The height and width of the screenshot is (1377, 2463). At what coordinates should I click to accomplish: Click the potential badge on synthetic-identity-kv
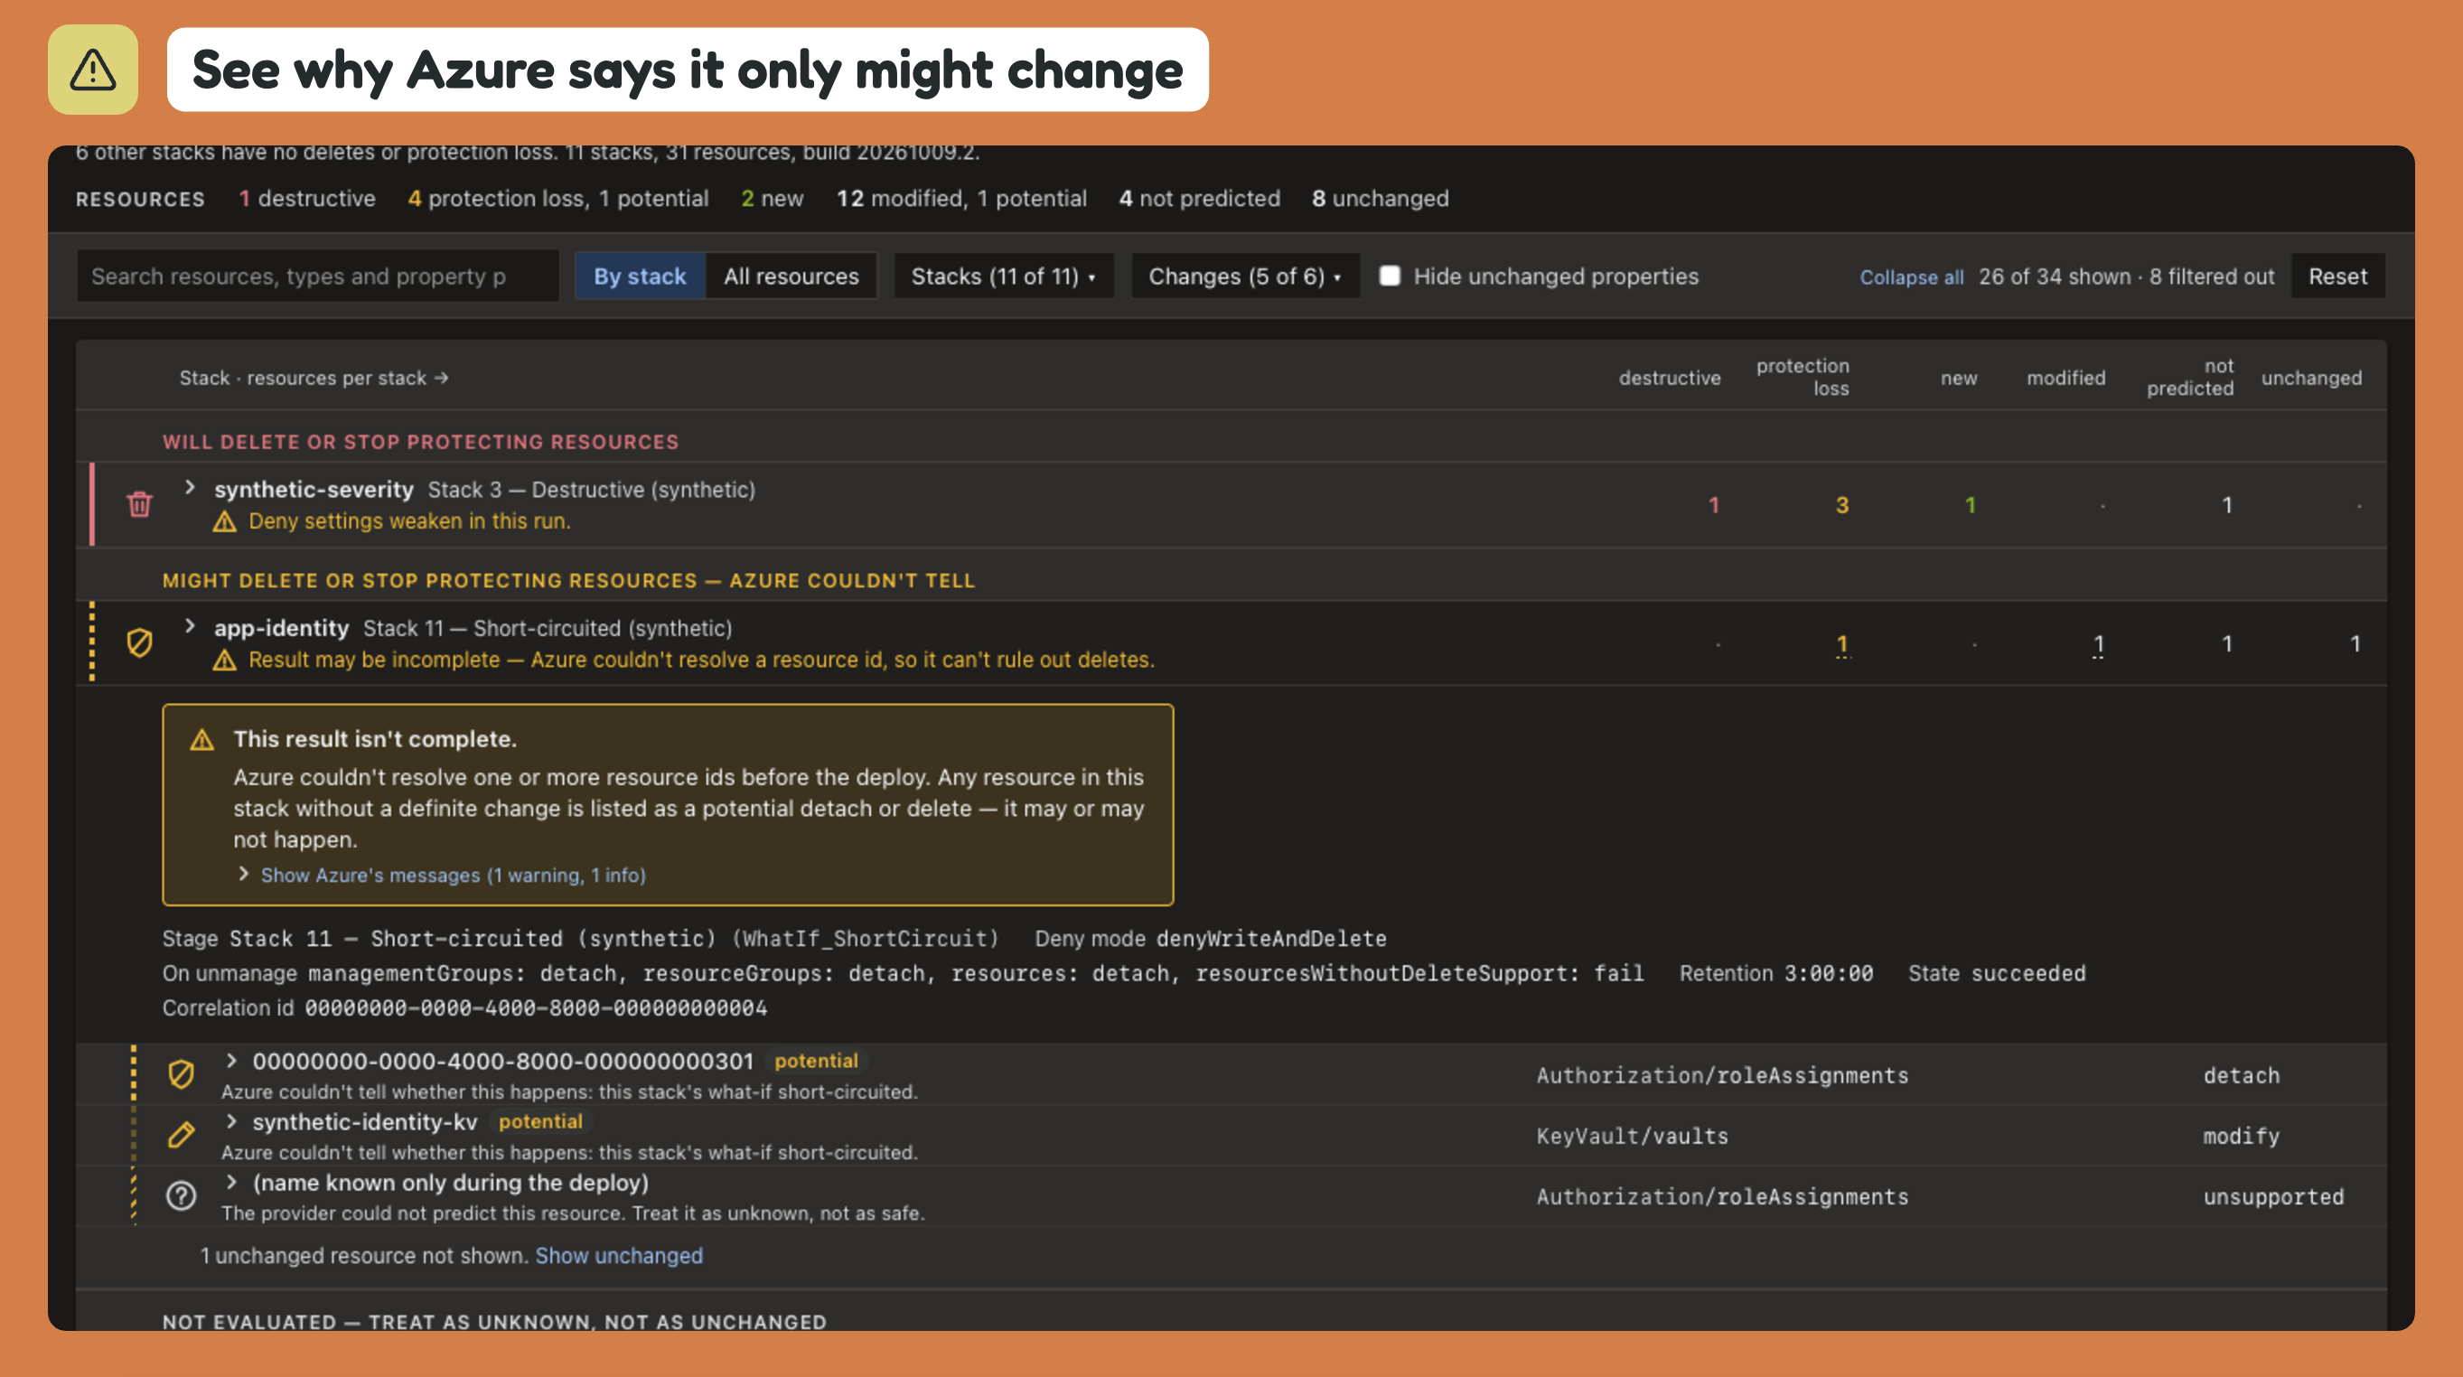[540, 1121]
